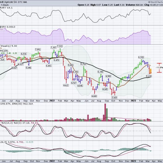Select the 6.616 price label
The width and height of the screenshot is (163, 163).
tap(24, 54)
